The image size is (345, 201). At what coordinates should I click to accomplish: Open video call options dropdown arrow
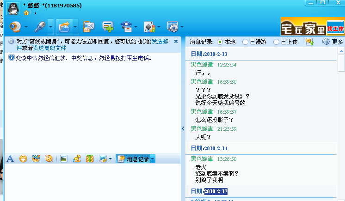(26, 27)
